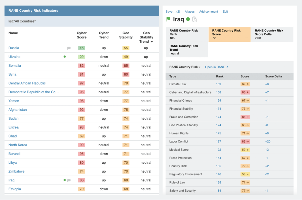This screenshot has height=200, width=302.
Task: Select the RANE Country Risk Rank card
Action: tap(187, 34)
